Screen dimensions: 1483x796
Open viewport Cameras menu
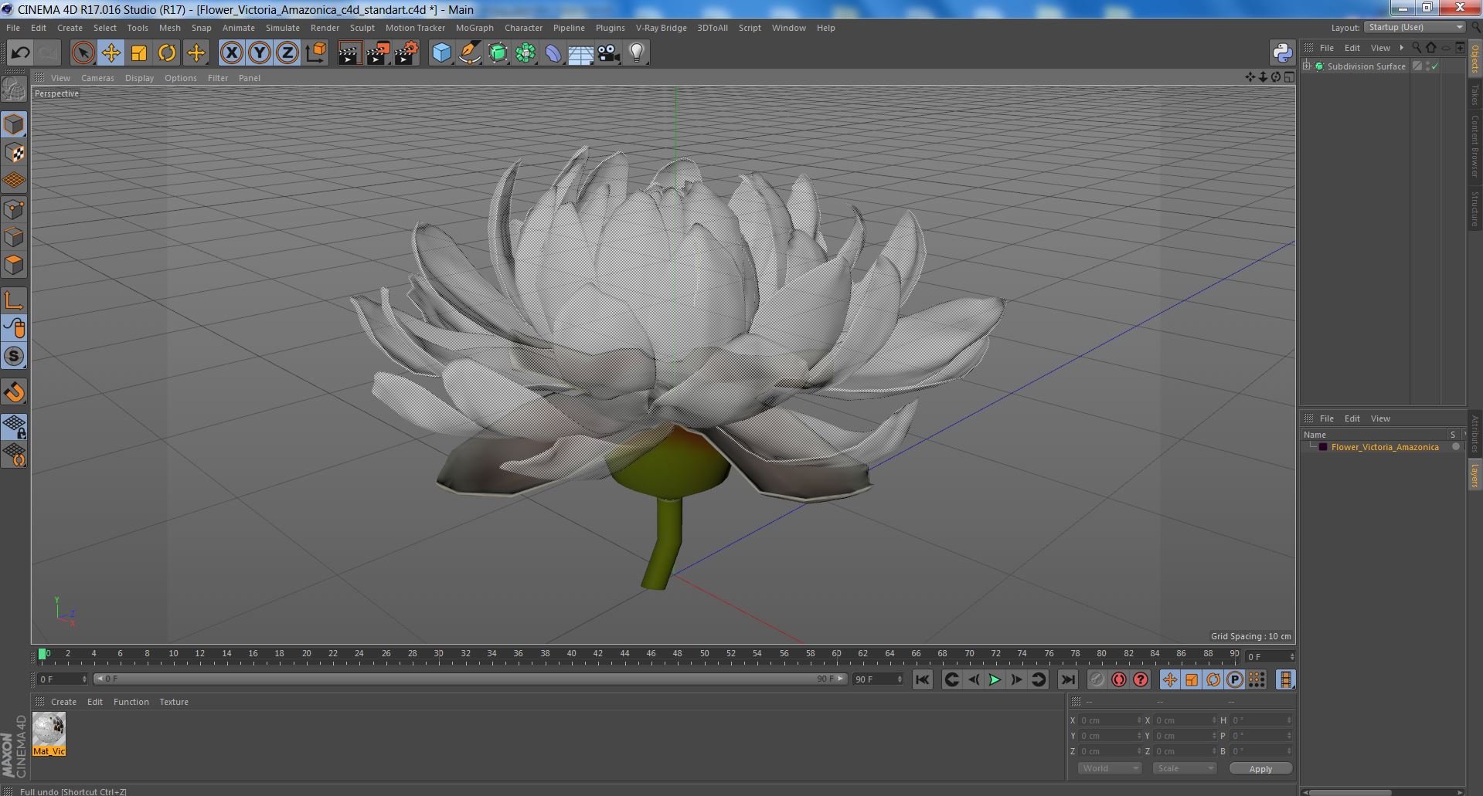(x=97, y=78)
